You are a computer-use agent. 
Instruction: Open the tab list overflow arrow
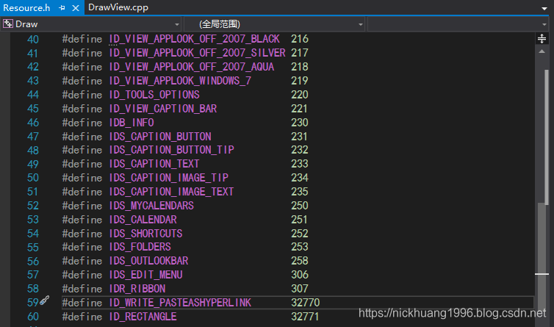coord(544,8)
